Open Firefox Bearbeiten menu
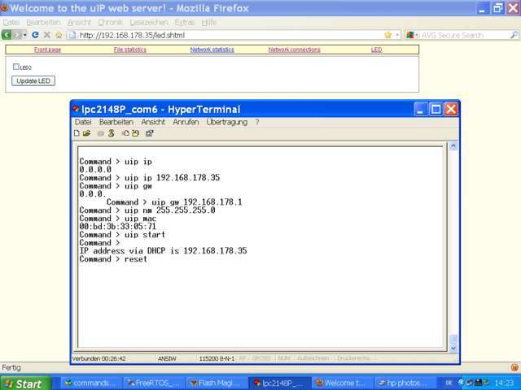Image resolution: width=521 pixels, height=390 pixels. 43,23
